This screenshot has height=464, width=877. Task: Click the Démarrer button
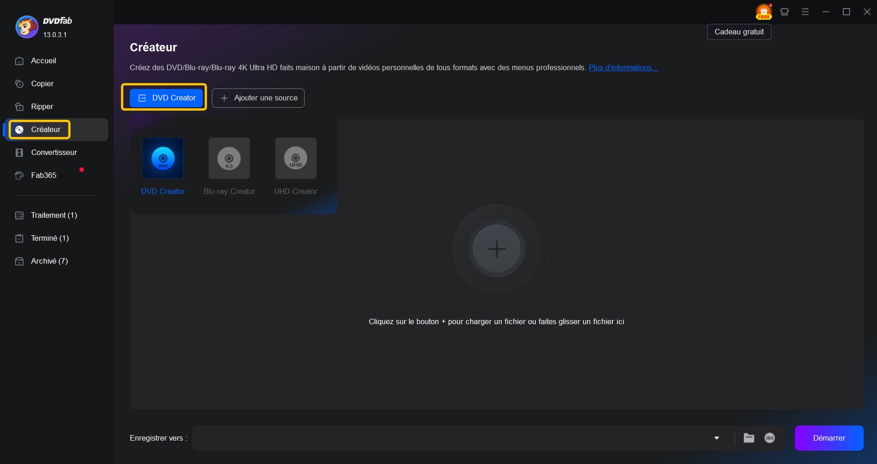click(x=829, y=438)
